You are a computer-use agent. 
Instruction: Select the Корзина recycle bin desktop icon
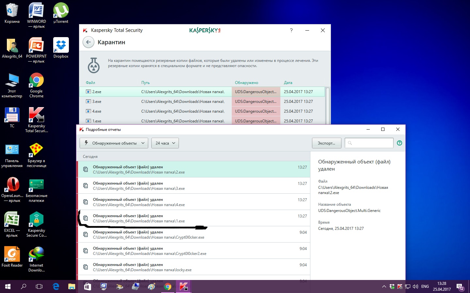[x=12, y=13]
